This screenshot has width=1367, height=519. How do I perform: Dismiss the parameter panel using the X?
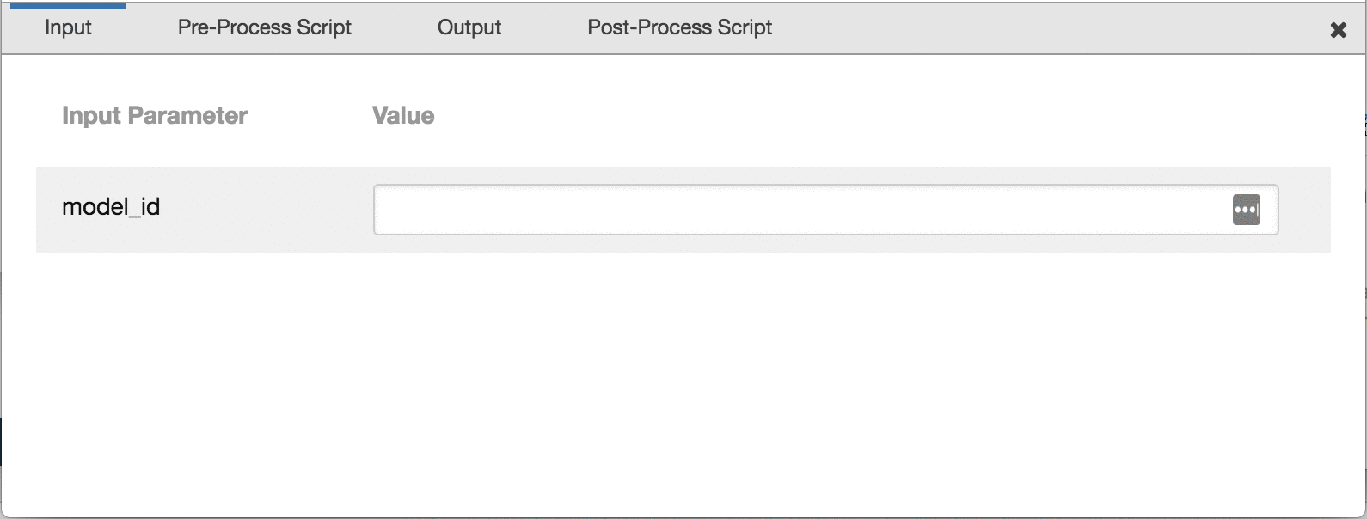(1338, 30)
